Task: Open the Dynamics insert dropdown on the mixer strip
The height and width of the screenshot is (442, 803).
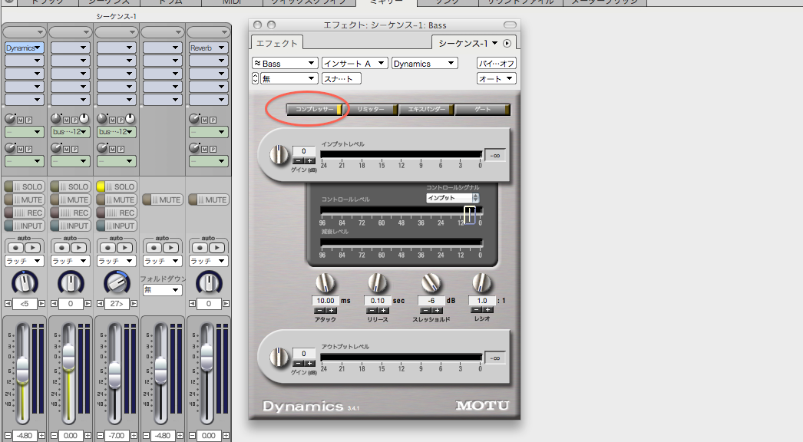Action: [25, 48]
